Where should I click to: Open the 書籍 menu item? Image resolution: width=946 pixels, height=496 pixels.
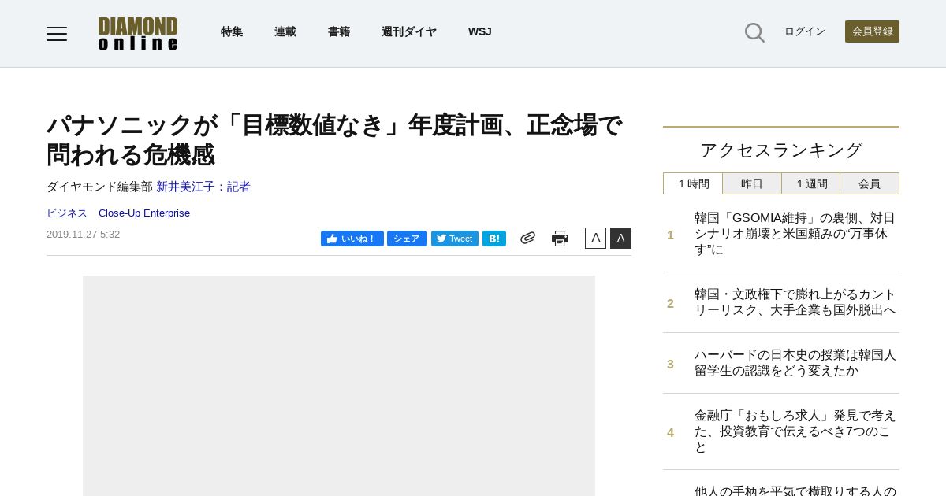(339, 31)
